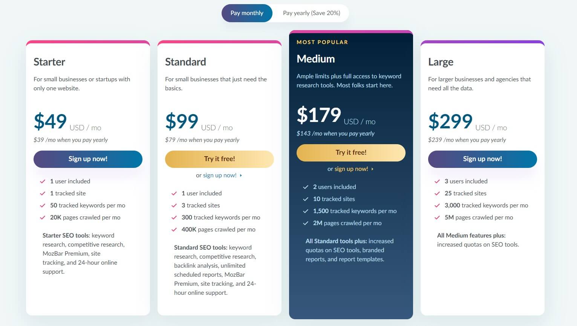
Task: Click the checkmark next to "25 tracked sites" on Large
Action: (x=437, y=193)
